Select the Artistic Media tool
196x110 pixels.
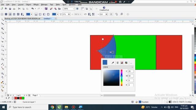coord(2,42)
